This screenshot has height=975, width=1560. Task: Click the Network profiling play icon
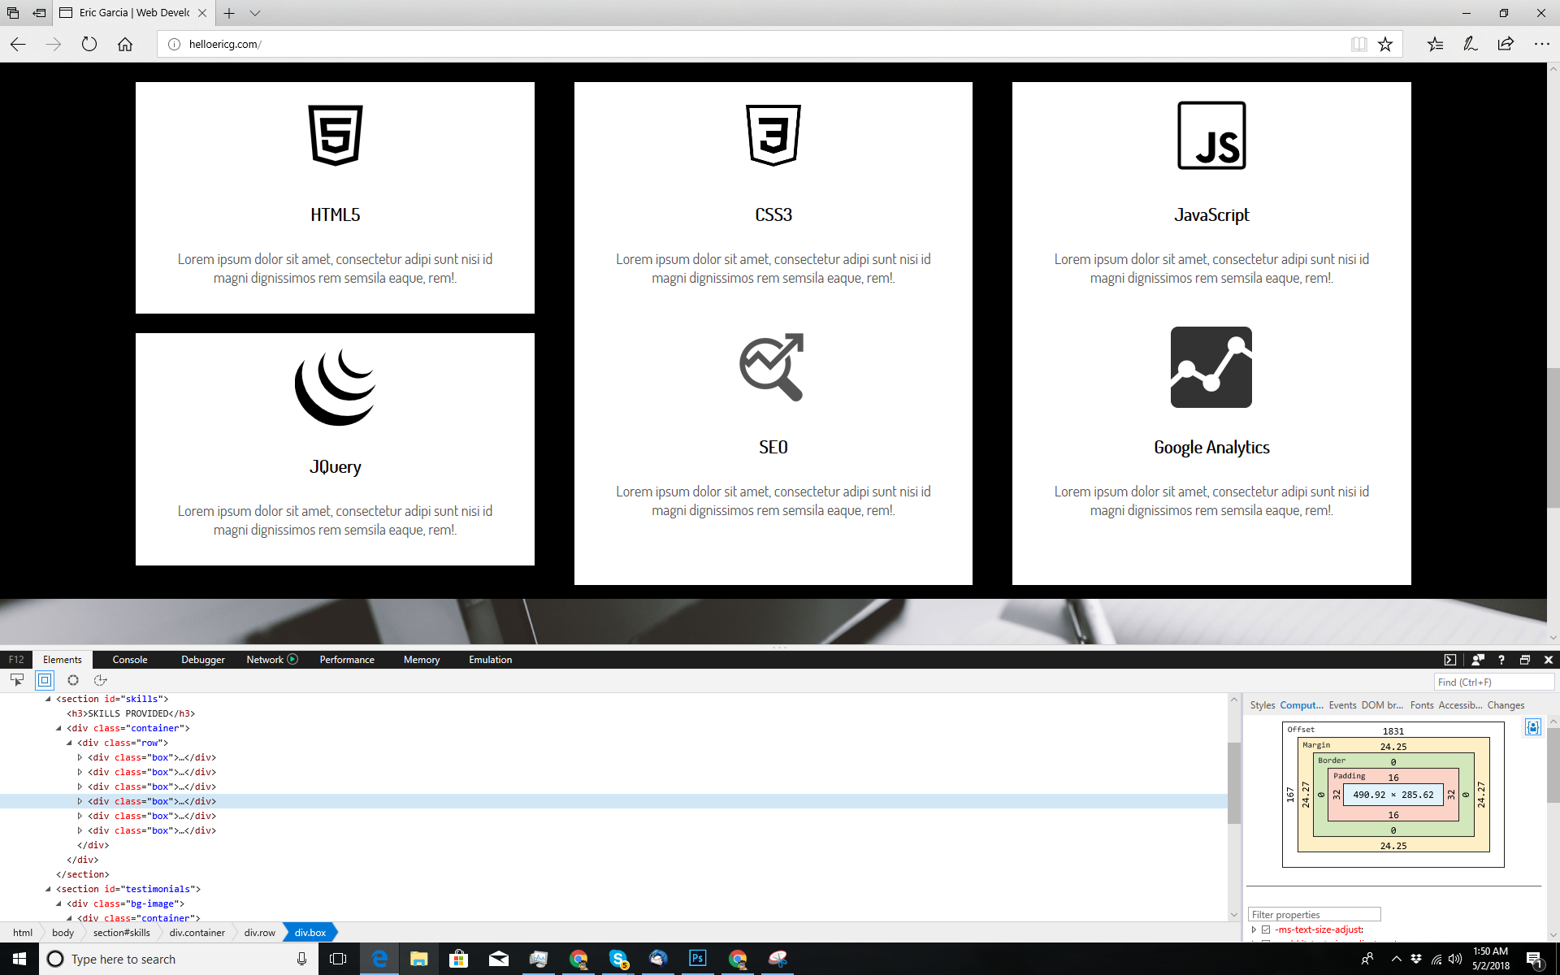point(292,659)
